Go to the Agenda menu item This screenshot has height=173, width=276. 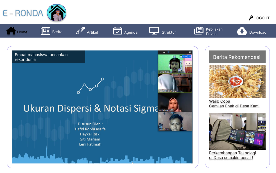click(x=131, y=32)
